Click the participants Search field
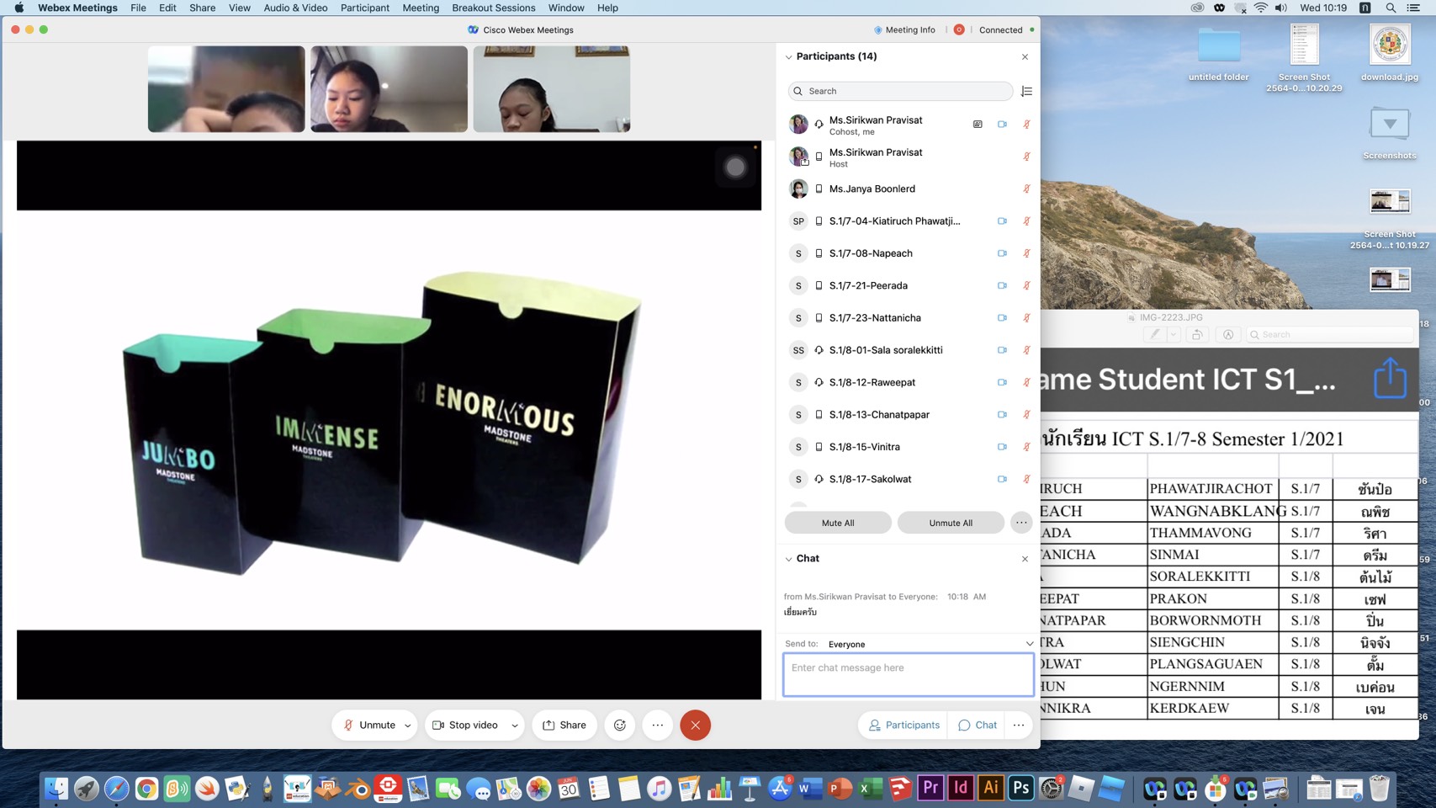Screen dimensions: 1436x808 900,91
